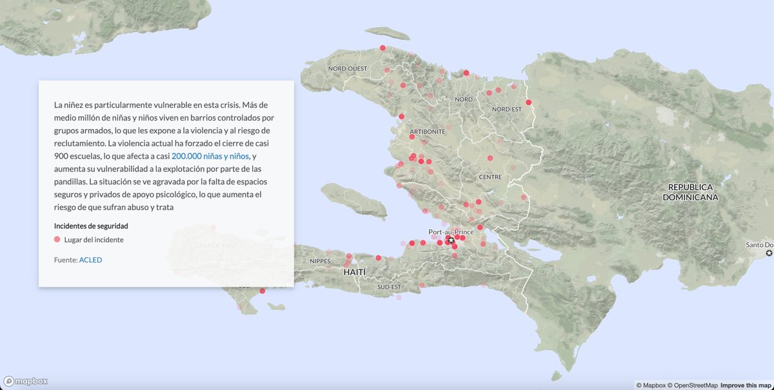The height and width of the screenshot is (390, 774).
Task: Open the '200.000 niñas y niños' link
Action: pyautogui.click(x=210, y=157)
